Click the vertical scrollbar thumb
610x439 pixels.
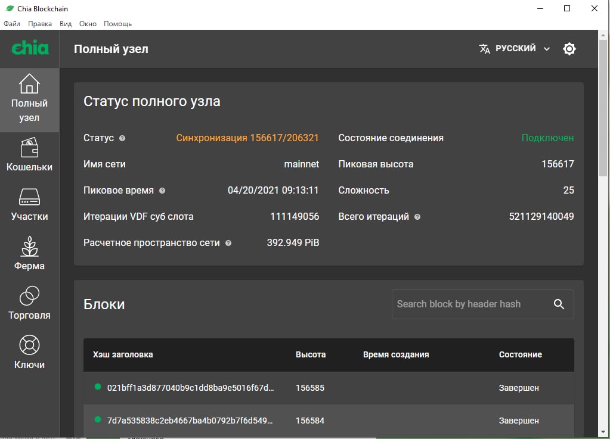(603, 108)
